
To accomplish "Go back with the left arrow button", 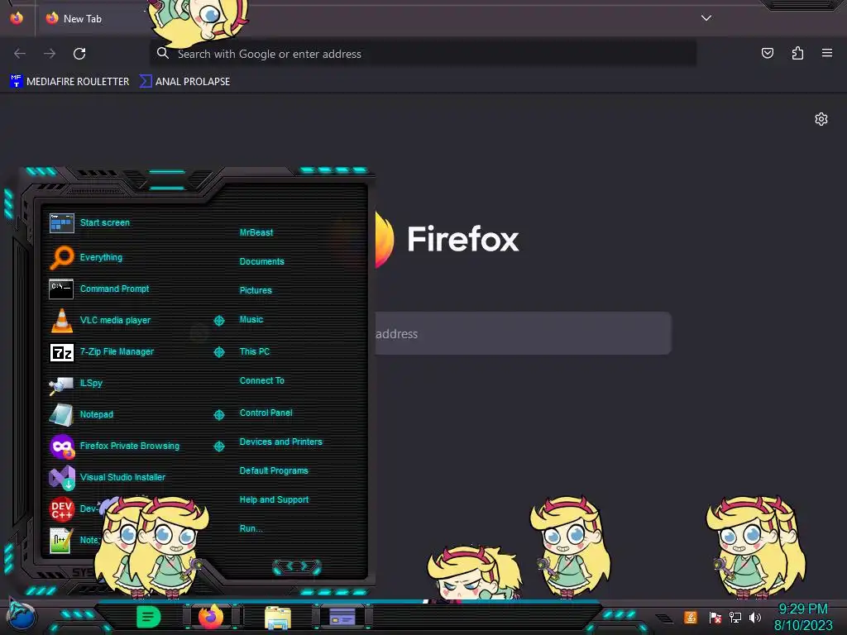I will 20,54.
